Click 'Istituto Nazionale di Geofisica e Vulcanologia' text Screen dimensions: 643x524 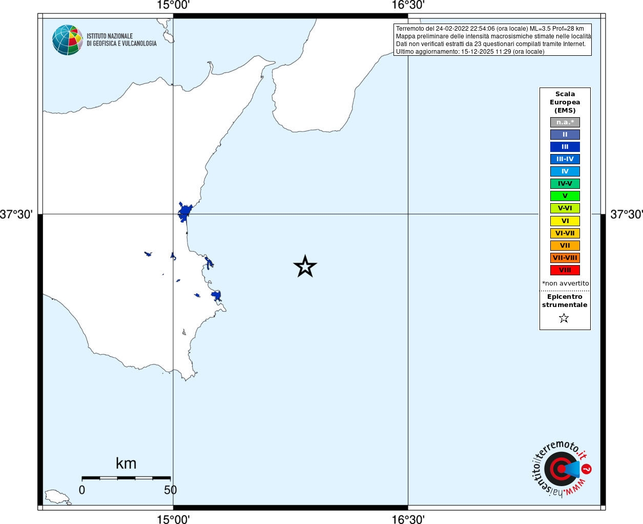pyautogui.click(x=121, y=40)
